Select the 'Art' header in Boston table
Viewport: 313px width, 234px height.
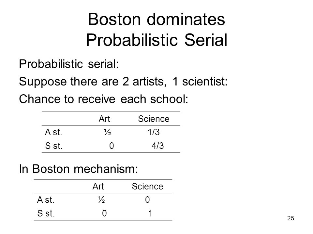pos(98,187)
